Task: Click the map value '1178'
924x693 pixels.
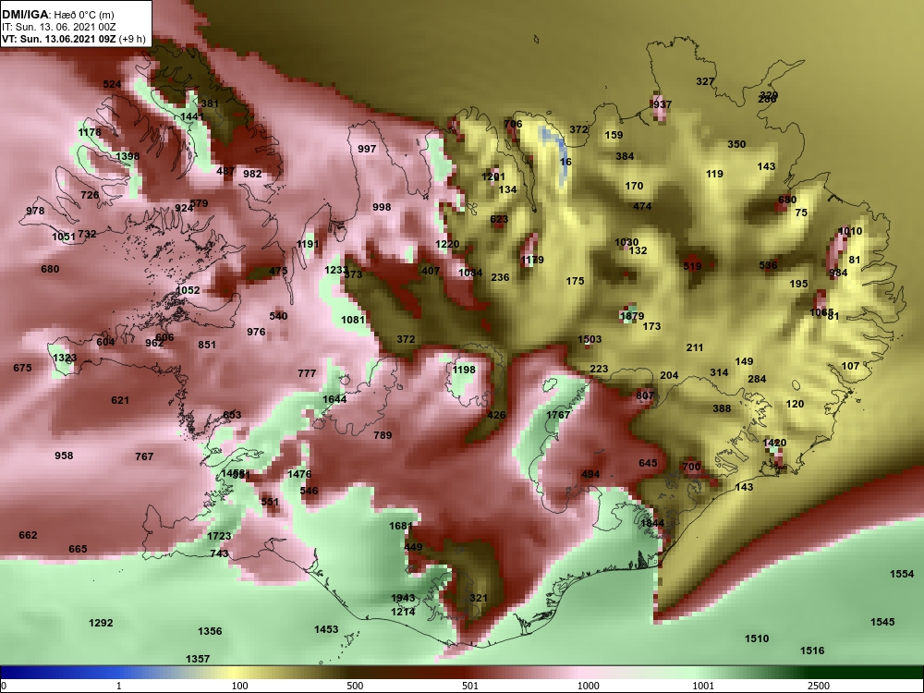Action: tap(90, 132)
